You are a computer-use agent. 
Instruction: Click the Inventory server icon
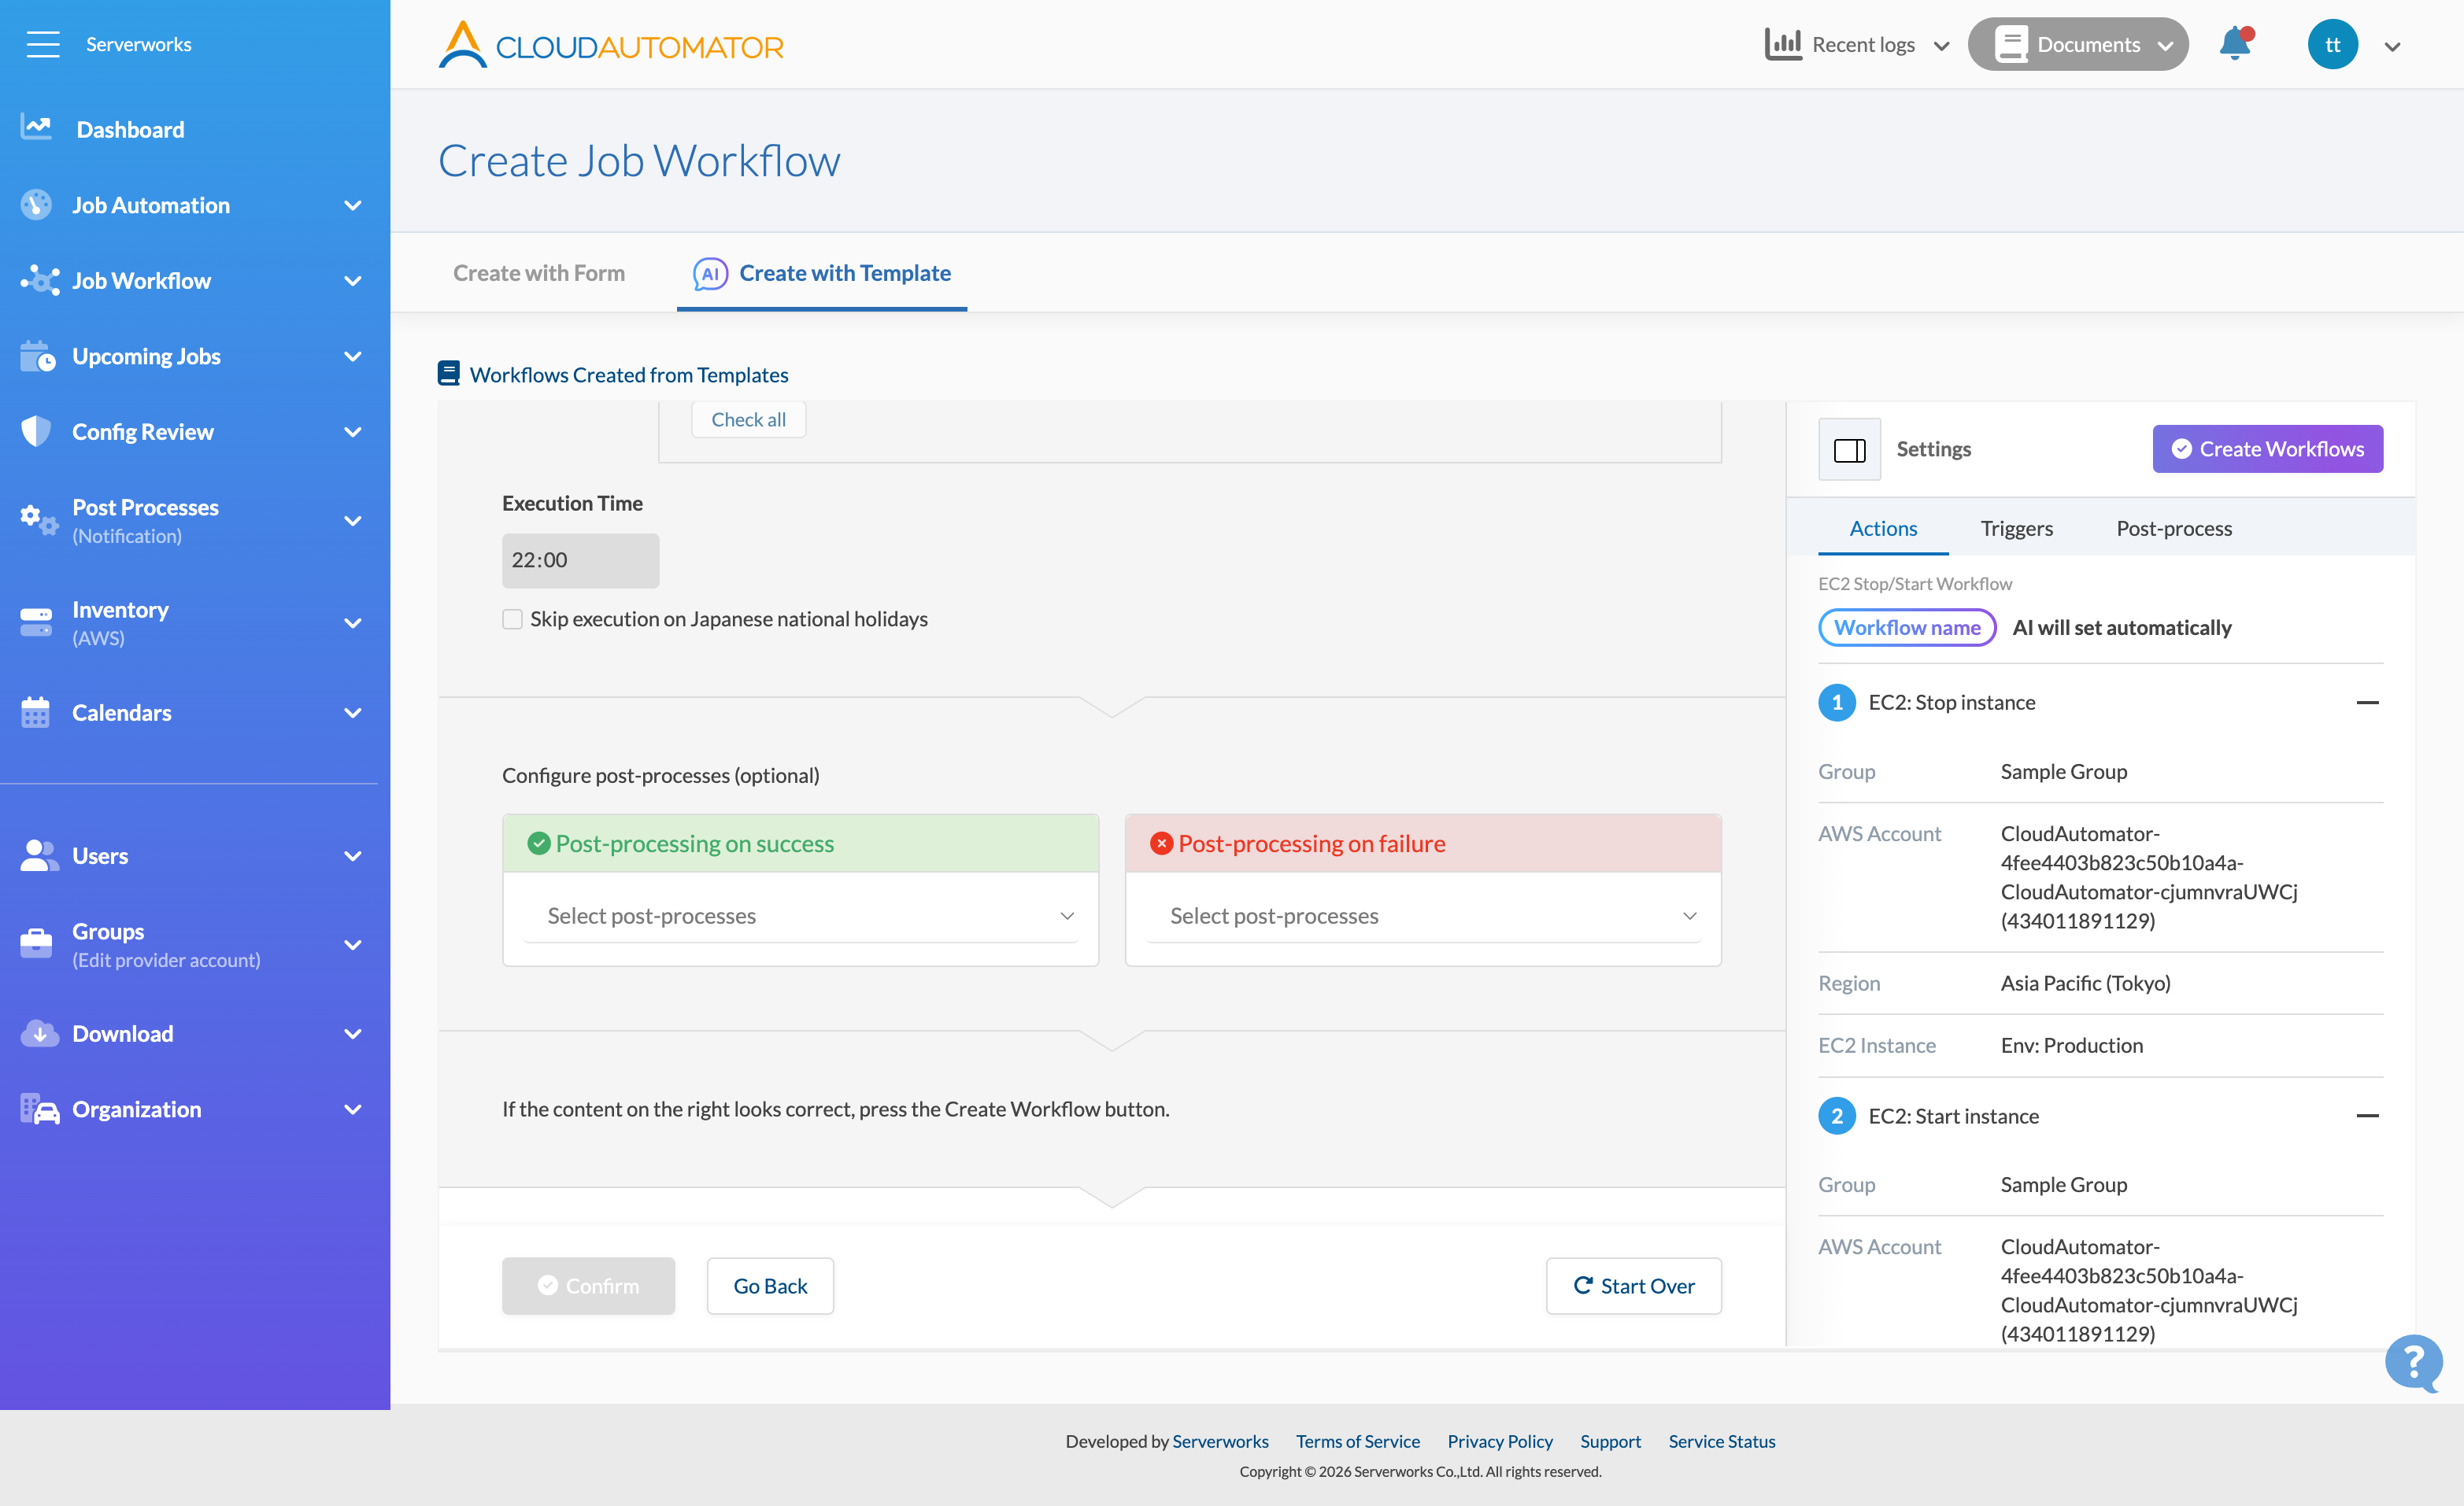[36, 622]
